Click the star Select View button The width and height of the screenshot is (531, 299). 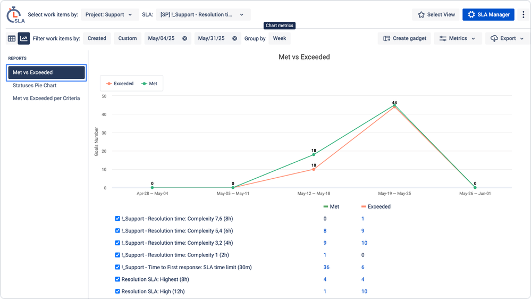click(436, 15)
